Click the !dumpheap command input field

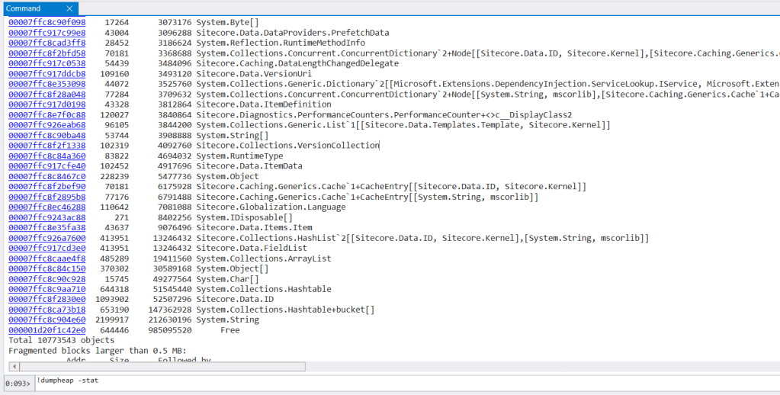tap(381, 381)
